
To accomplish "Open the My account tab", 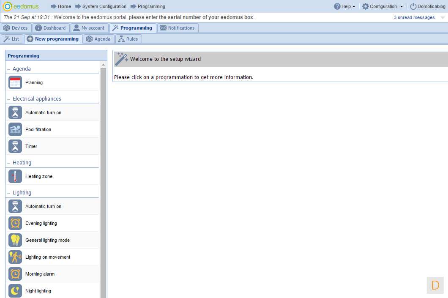I will click(x=90, y=28).
